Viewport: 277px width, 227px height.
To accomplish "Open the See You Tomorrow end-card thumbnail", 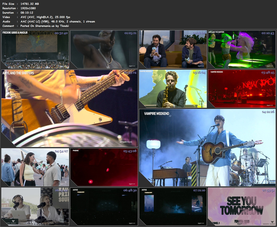I will (242, 207).
